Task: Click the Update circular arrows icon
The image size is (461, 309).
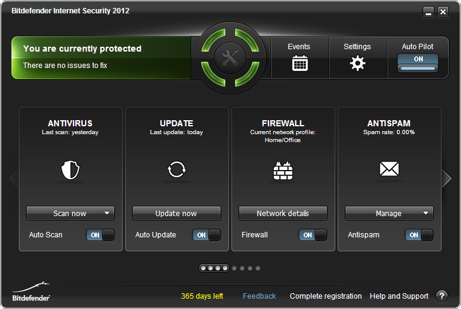Action: click(x=176, y=170)
